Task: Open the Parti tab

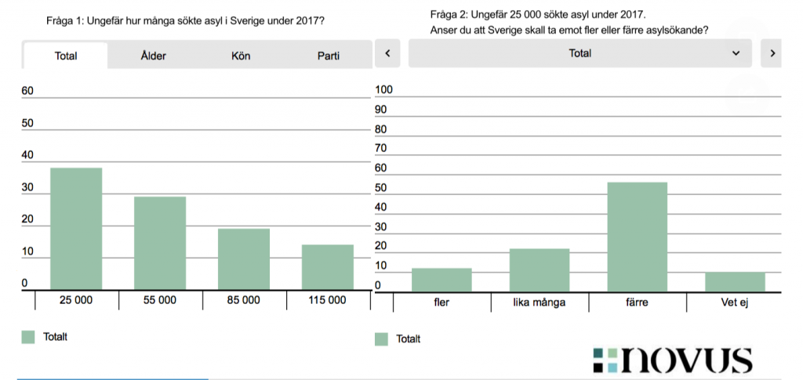Action: 329,56
